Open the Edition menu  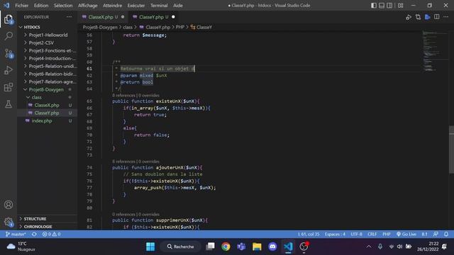tap(41, 6)
